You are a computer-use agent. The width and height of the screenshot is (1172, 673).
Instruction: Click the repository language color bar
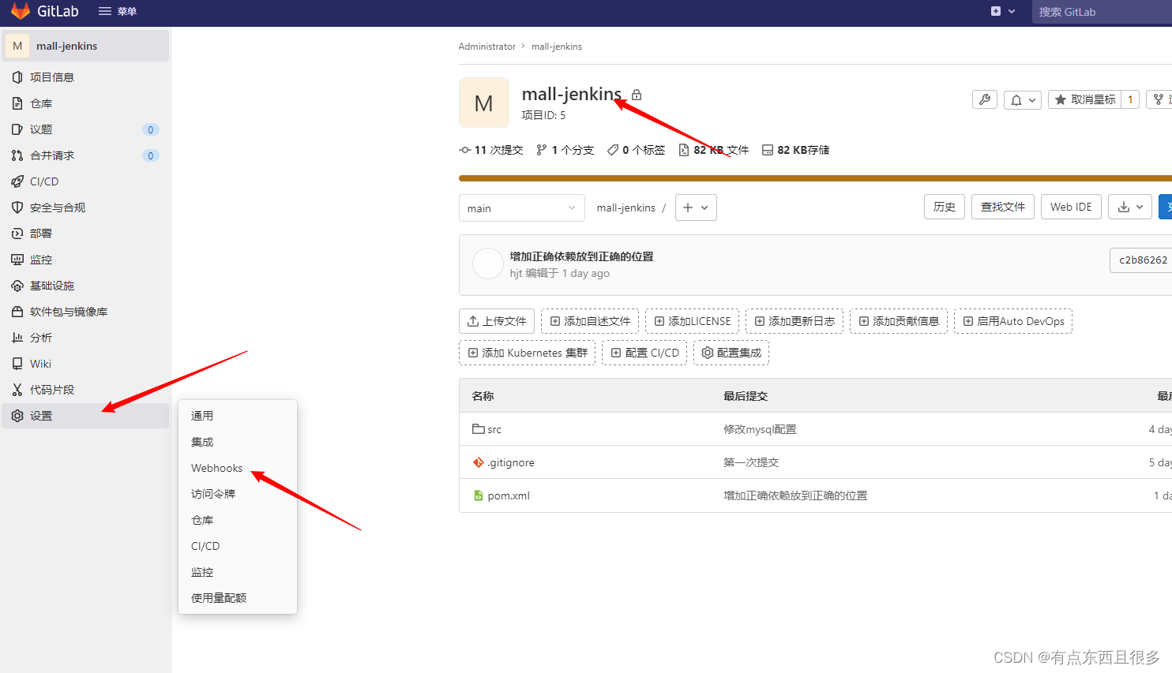click(815, 178)
